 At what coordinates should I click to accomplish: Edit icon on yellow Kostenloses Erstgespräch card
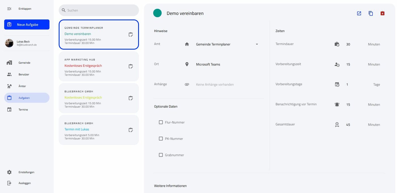point(130,98)
